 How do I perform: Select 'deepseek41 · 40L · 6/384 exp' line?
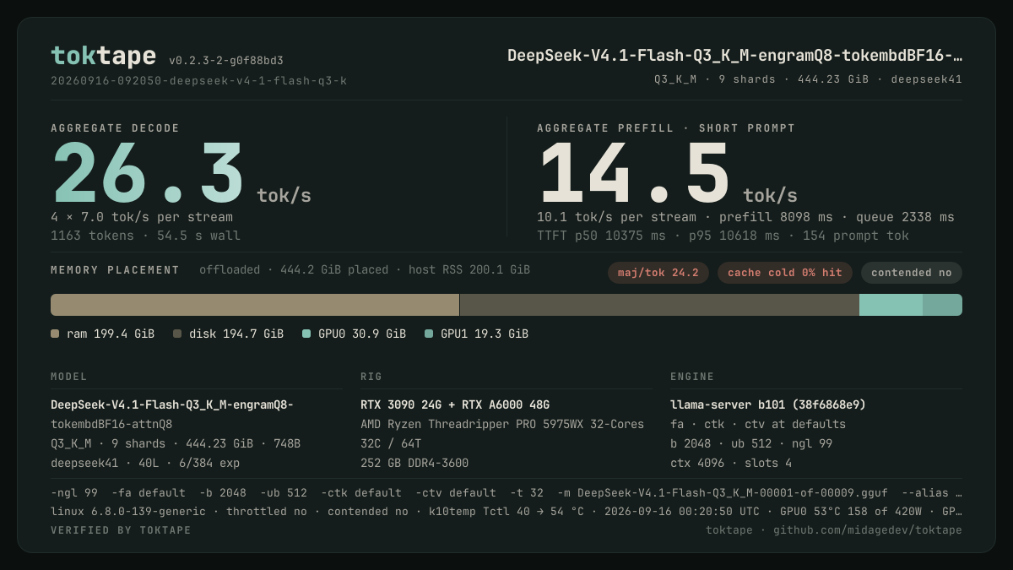(x=145, y=463)
